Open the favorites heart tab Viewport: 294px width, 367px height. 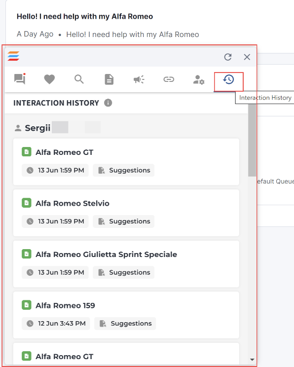tap(49, 79)
